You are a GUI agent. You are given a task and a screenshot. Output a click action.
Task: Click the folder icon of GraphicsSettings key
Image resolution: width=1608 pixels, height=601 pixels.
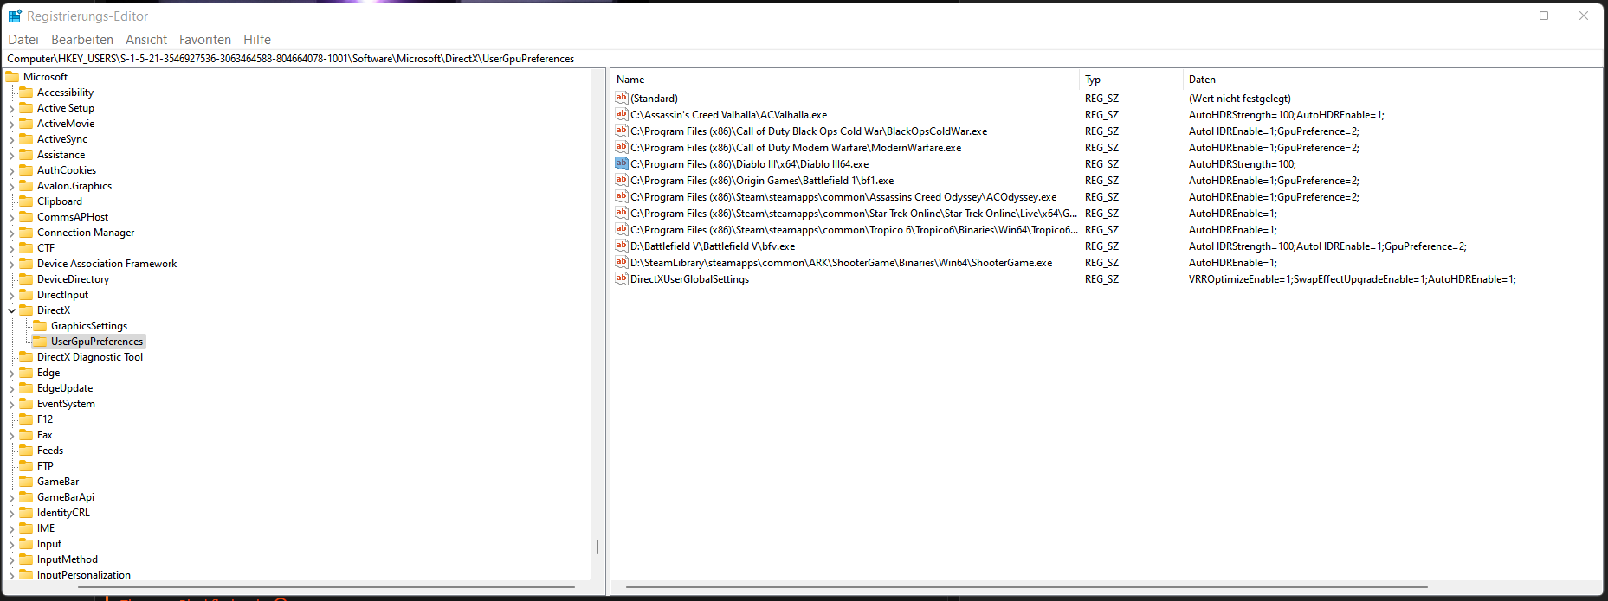point(40,326)
